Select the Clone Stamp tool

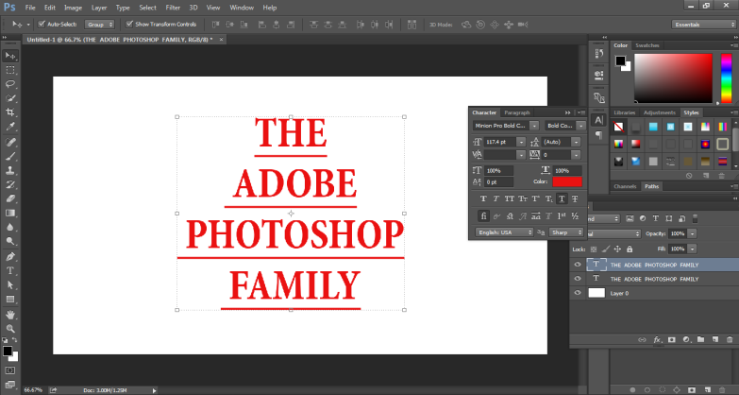pos(10,170)
